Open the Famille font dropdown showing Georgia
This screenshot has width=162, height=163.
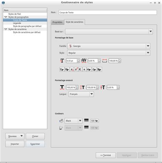[x=109, y=46]
